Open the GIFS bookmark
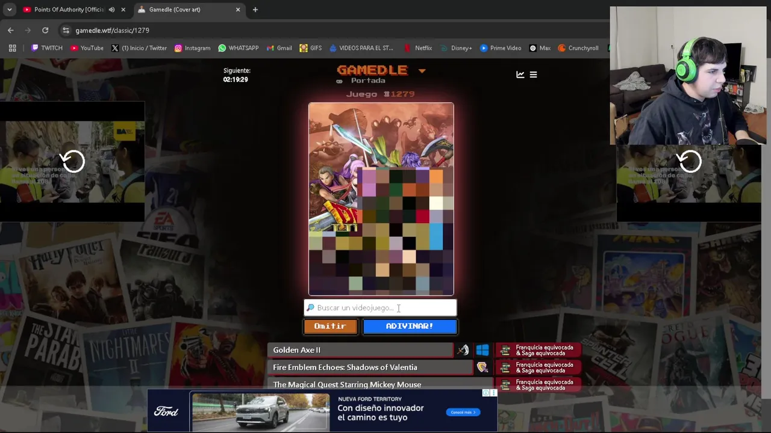This screenshot has width=771, height=433. [311, 48]
